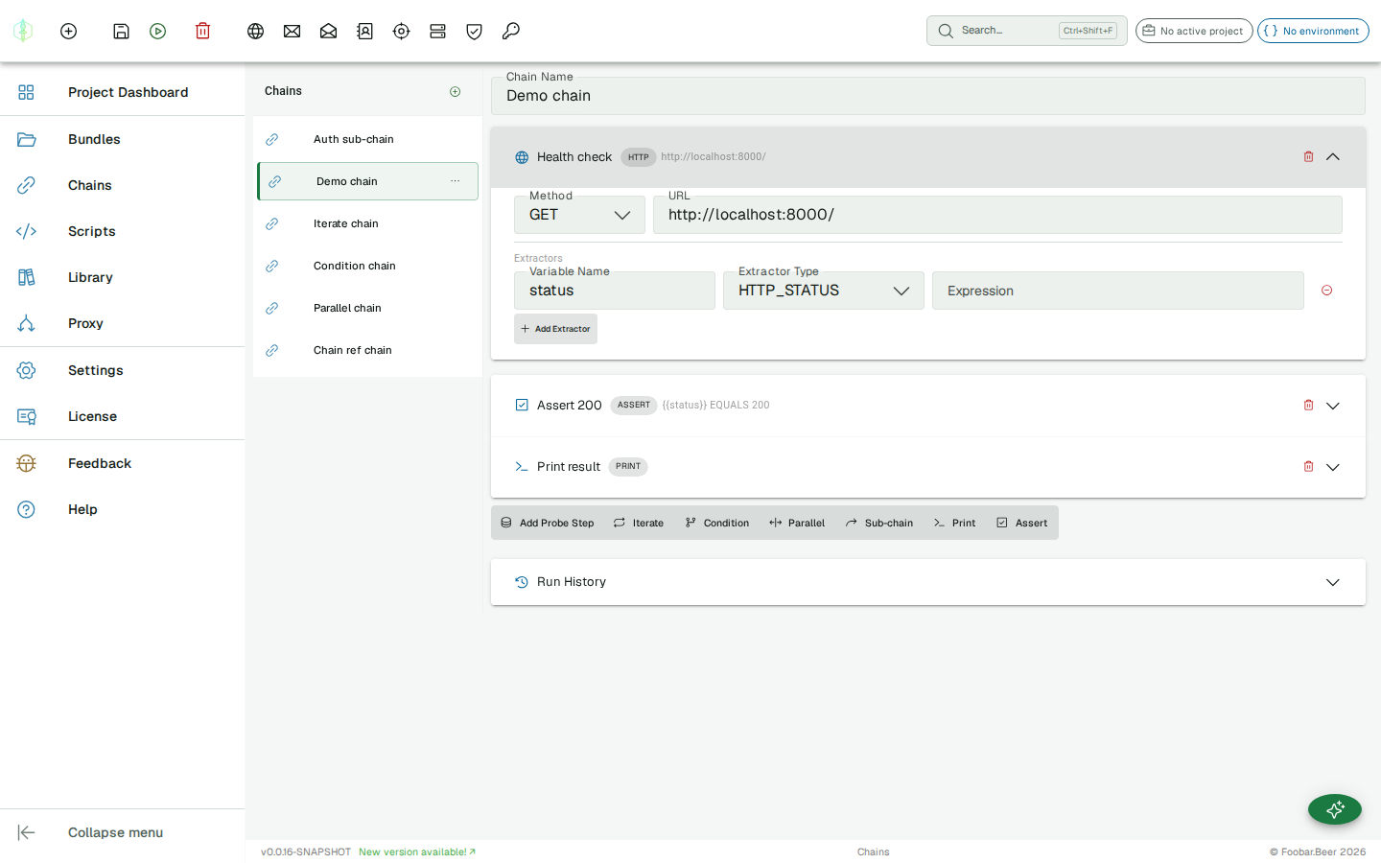Follow the New version available link
Image resolution: width=1381 pixels, height=863 pixels.
click(x=417, y=851)
